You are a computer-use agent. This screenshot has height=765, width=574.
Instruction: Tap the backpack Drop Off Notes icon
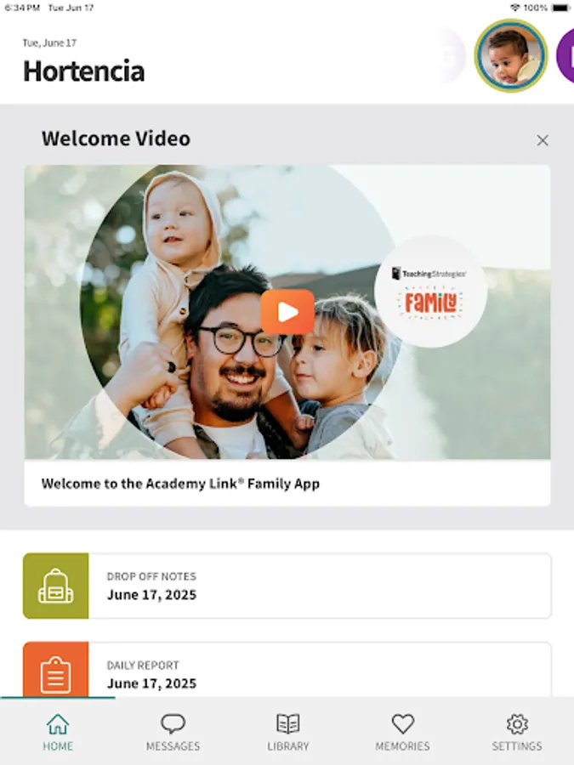coord(55,586)
